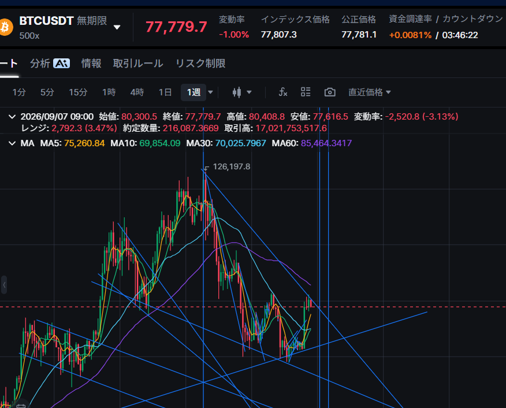Switch chart to 1日 interval
The image size is (506, 408).
(x=165, y=92)
